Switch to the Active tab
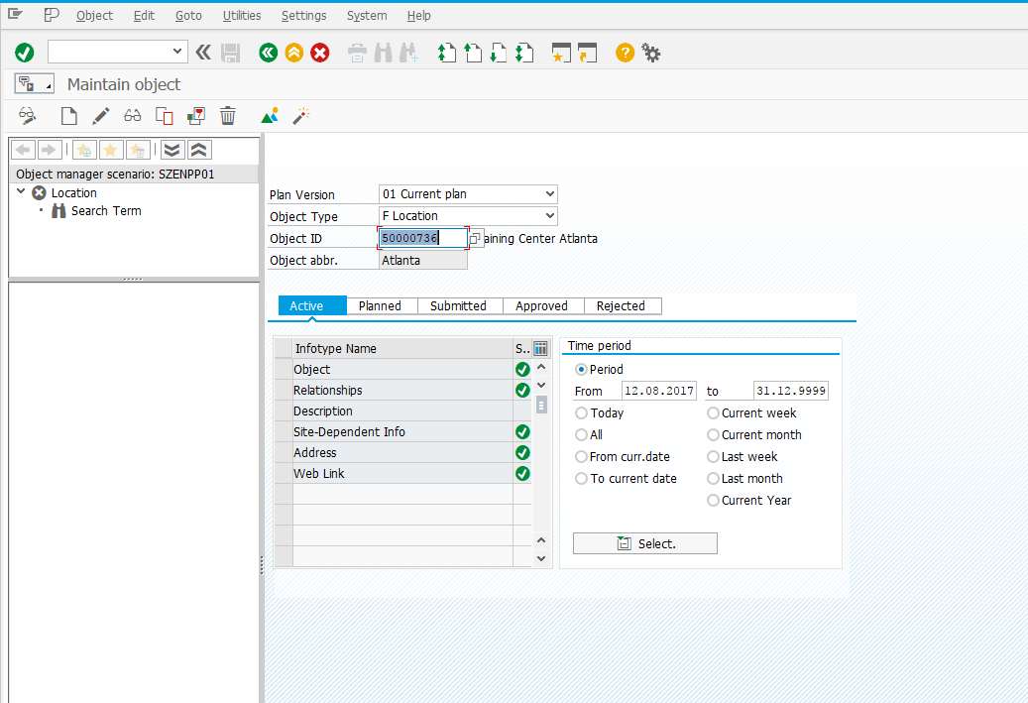The image size is (1028, 703). coord(312,305)
